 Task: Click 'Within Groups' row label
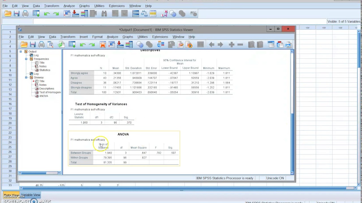(x=79, y=158)
